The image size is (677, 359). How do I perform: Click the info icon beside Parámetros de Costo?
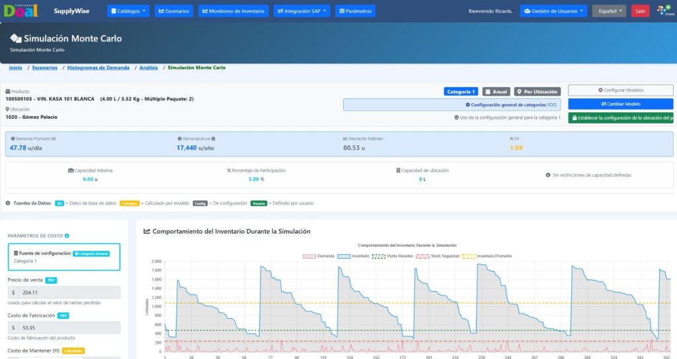click(x=67, y=236)
